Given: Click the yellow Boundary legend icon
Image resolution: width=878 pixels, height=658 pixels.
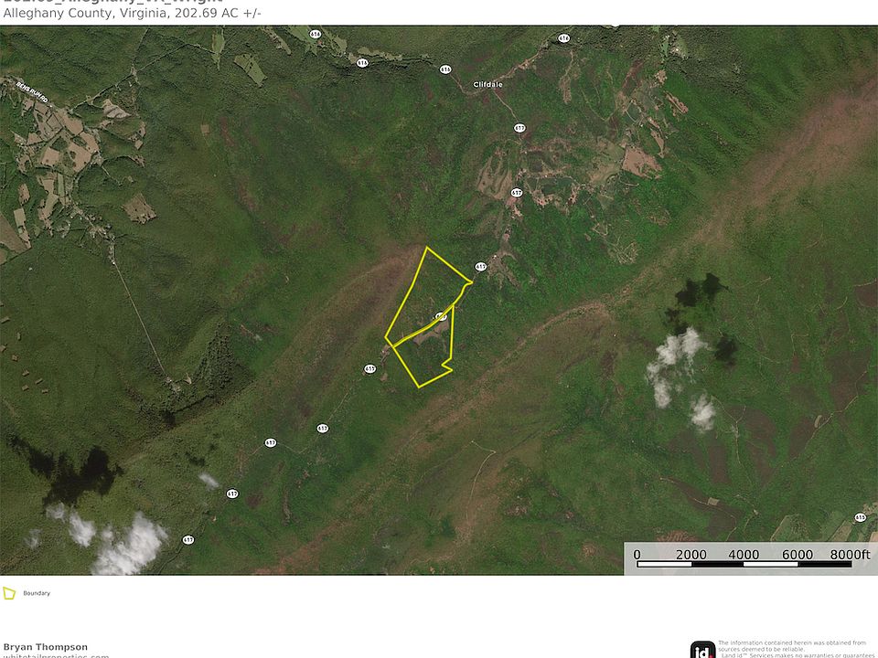Looking at the screenshot, I should [x=9, y=593].
